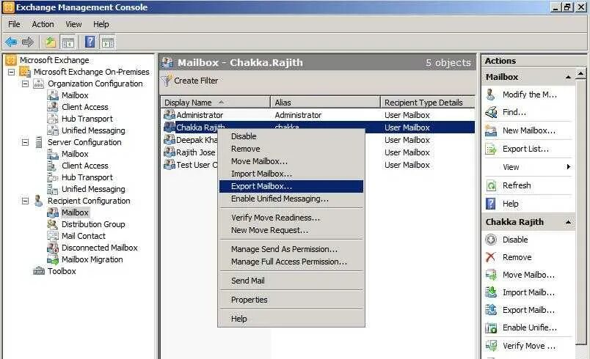The image size is (590, 359).
Task: Click the Verify Move ... action icon
Action: click(x=491, y=346)
